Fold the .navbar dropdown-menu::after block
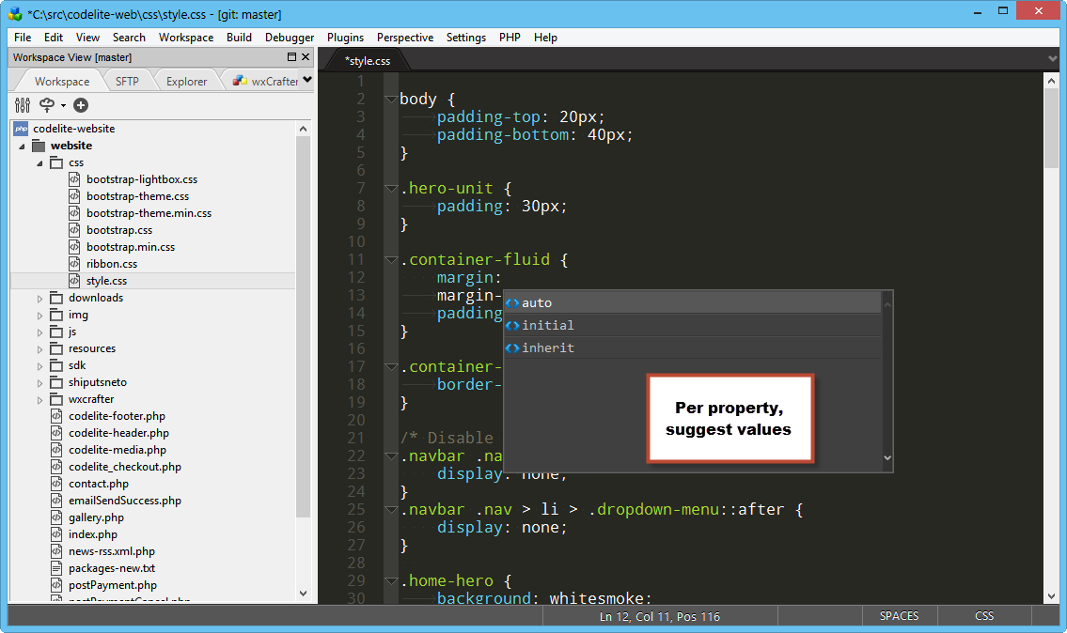The width and height of the screenshot is (1067, 633). point(391,510)
